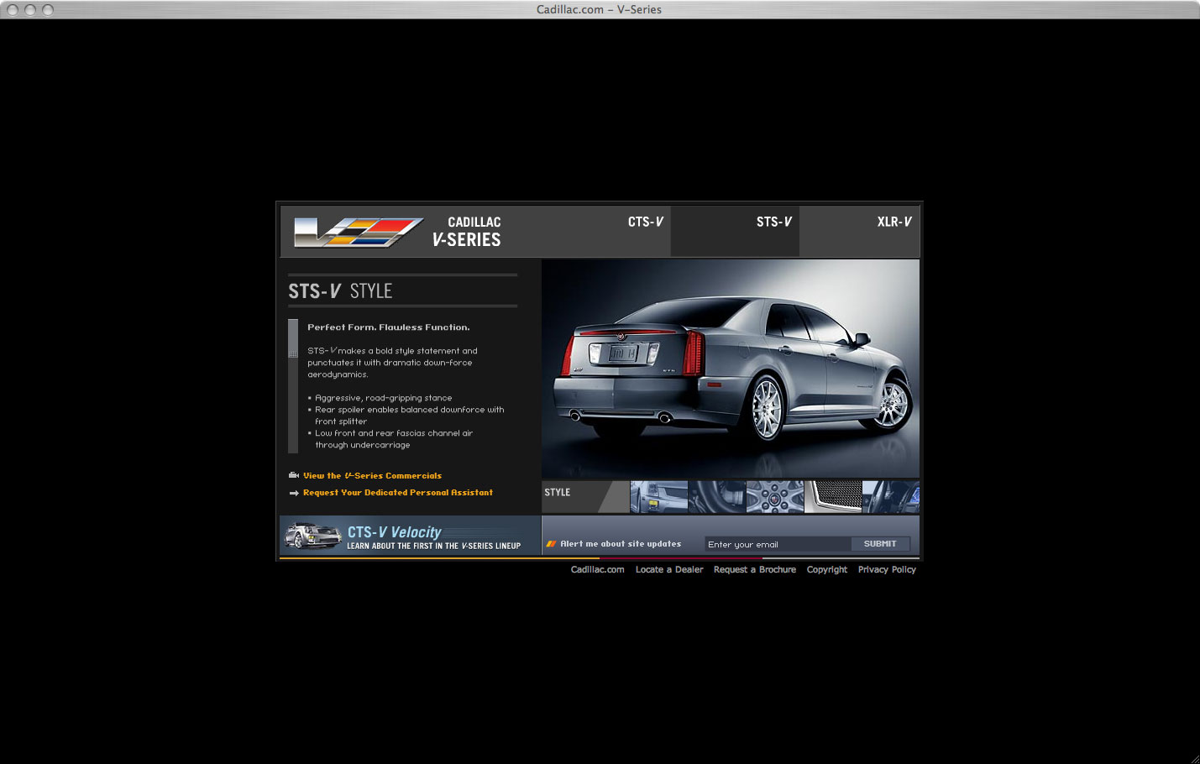Viewport: 1200px width, 764px height.
Task: Open the mesh grille thumbnail
Action: (x=833, y=496)
